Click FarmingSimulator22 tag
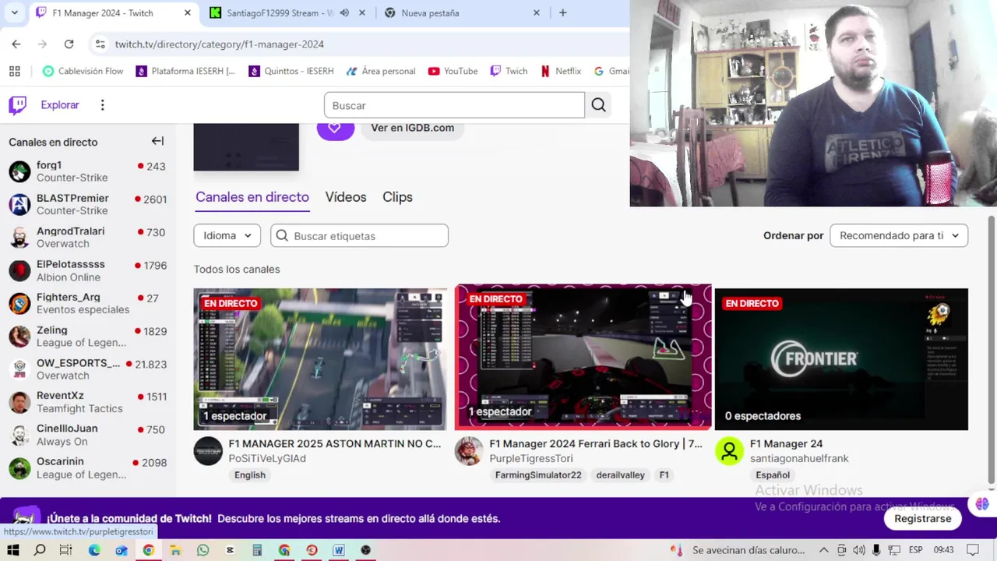Screen dimensions: 997x561 [x=538, y=475]
